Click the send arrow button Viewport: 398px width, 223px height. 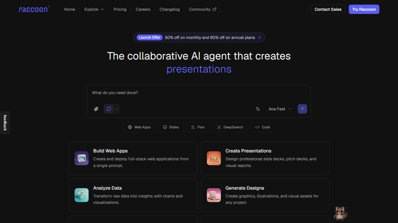pos(302,109)
